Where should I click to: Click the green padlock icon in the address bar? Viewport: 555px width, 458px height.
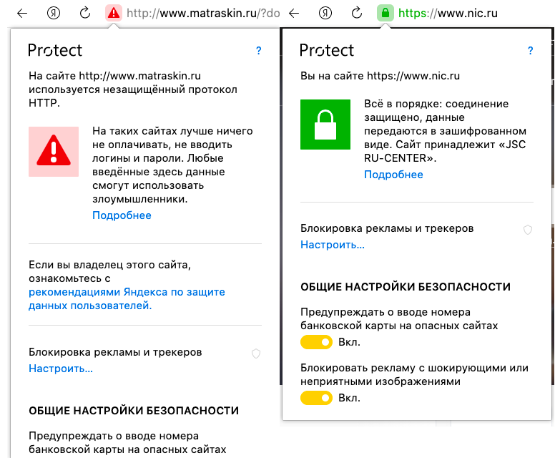pyautogui.click(x=385, y=13)
